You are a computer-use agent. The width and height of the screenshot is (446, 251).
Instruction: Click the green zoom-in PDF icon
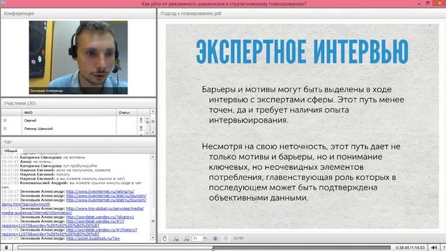tap(176, 238)
